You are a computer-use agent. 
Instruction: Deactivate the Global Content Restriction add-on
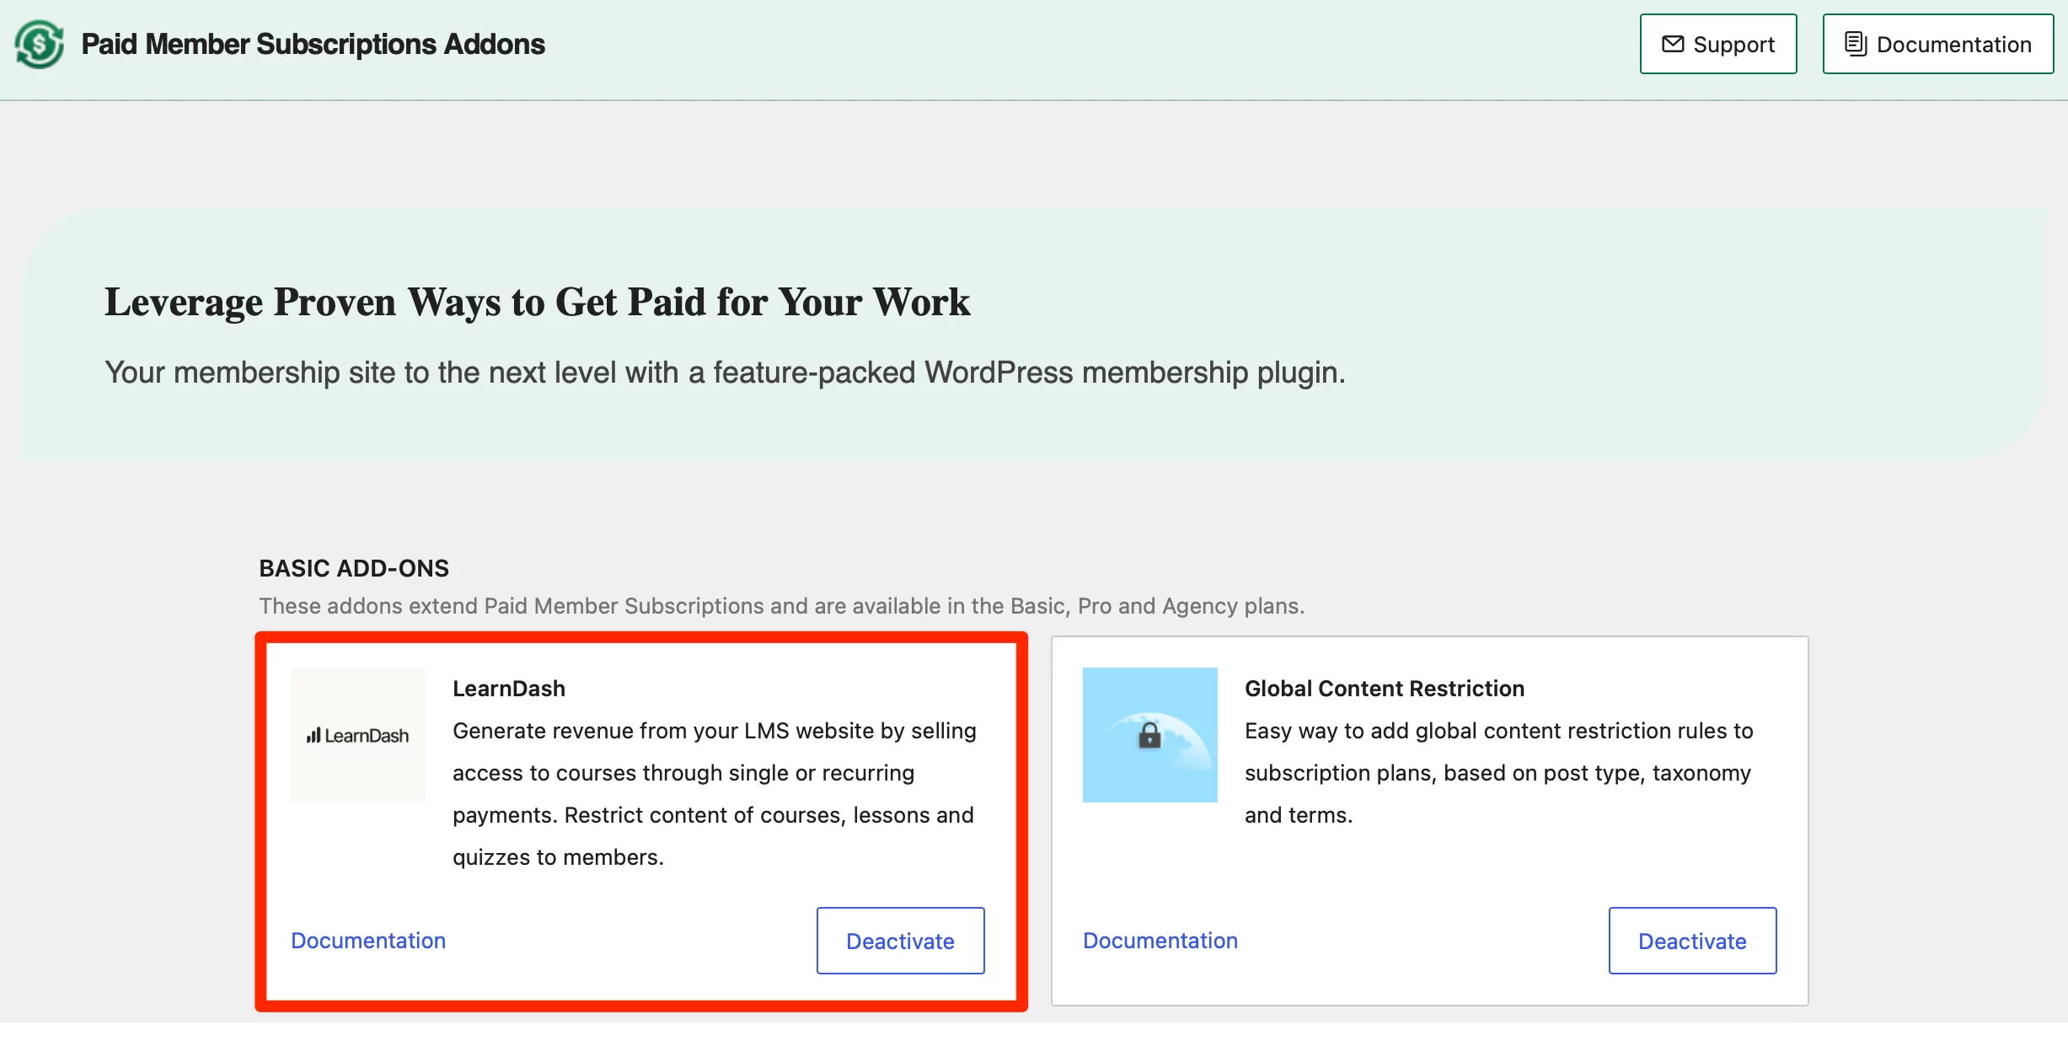tap(1692, 941)
